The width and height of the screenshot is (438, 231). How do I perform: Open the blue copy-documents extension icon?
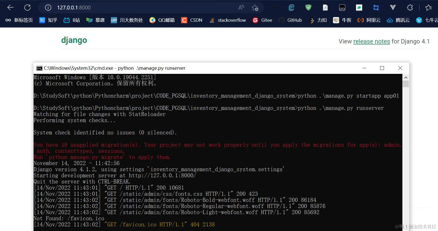(x=291, y=8)
